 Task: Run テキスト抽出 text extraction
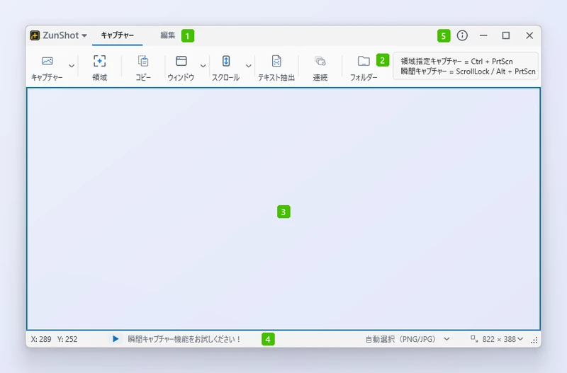(276, 67)
